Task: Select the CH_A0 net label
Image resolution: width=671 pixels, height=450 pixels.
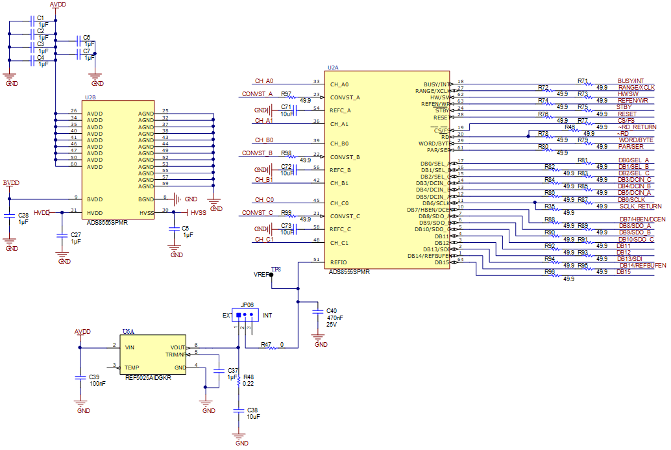Action: click(263, 81)
